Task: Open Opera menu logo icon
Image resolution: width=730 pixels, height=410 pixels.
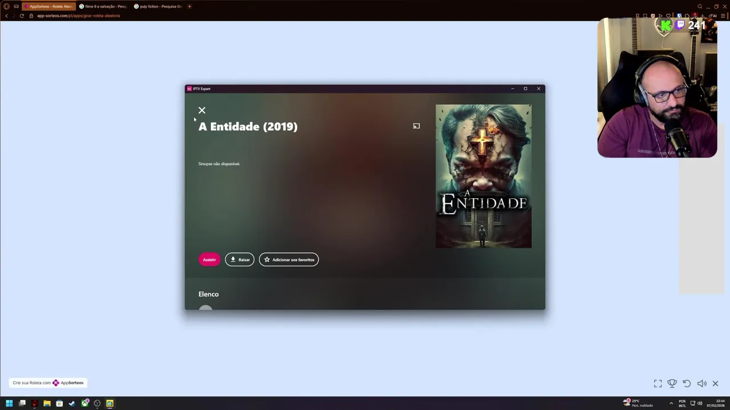Action: [6, 6]
